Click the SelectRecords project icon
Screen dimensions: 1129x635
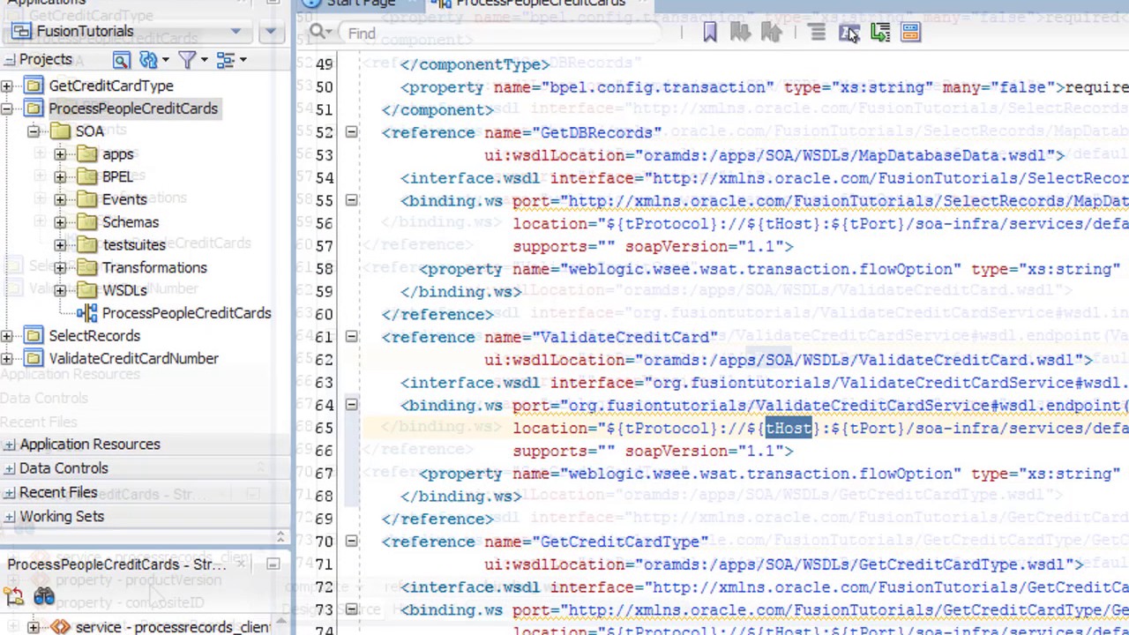(x=34, y=336)
